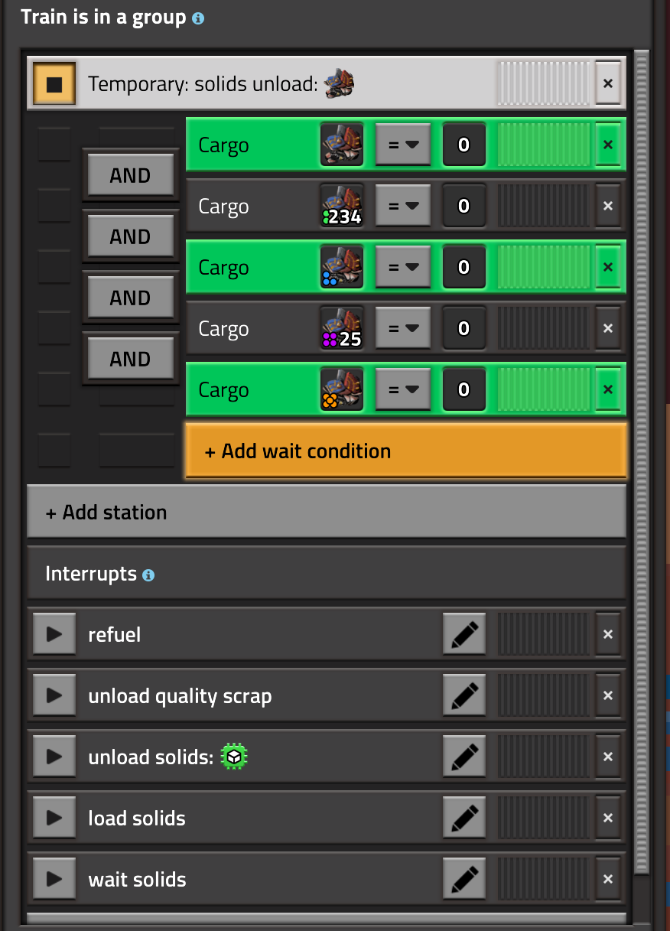The width and height of the screenshot is (670, 931).
Task: Open the comparison dropdown in the last Cargo condition
Action: 403,389
